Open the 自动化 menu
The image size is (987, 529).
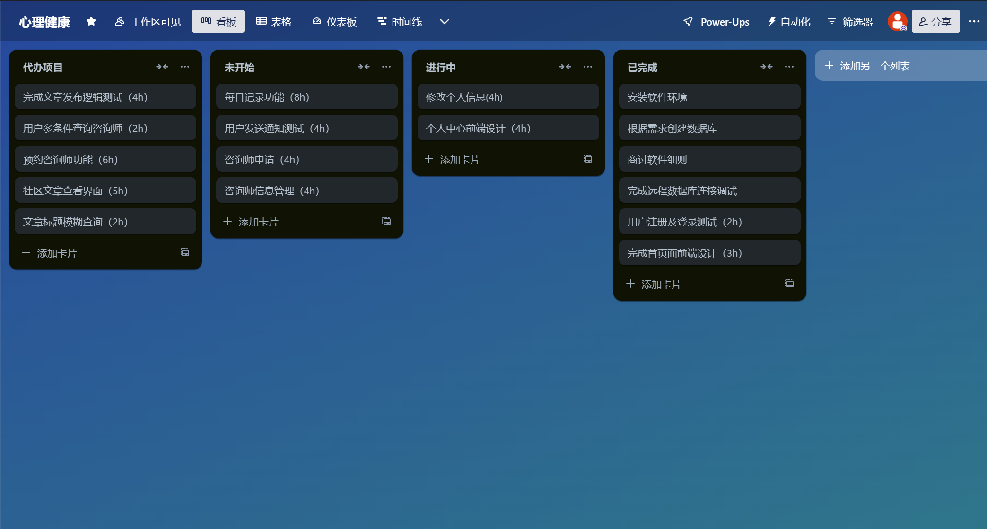[x=789, y=22]
